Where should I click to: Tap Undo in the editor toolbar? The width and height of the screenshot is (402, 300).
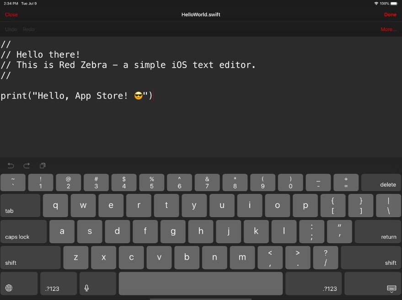(11, 29)
